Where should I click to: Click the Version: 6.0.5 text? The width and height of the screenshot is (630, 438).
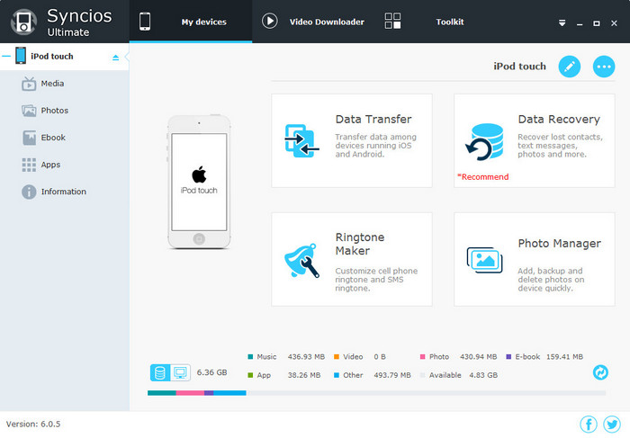coord(33,424)
